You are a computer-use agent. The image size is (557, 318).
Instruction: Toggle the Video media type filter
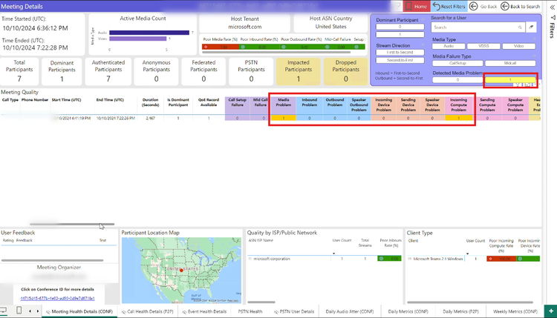coord(520,45)
